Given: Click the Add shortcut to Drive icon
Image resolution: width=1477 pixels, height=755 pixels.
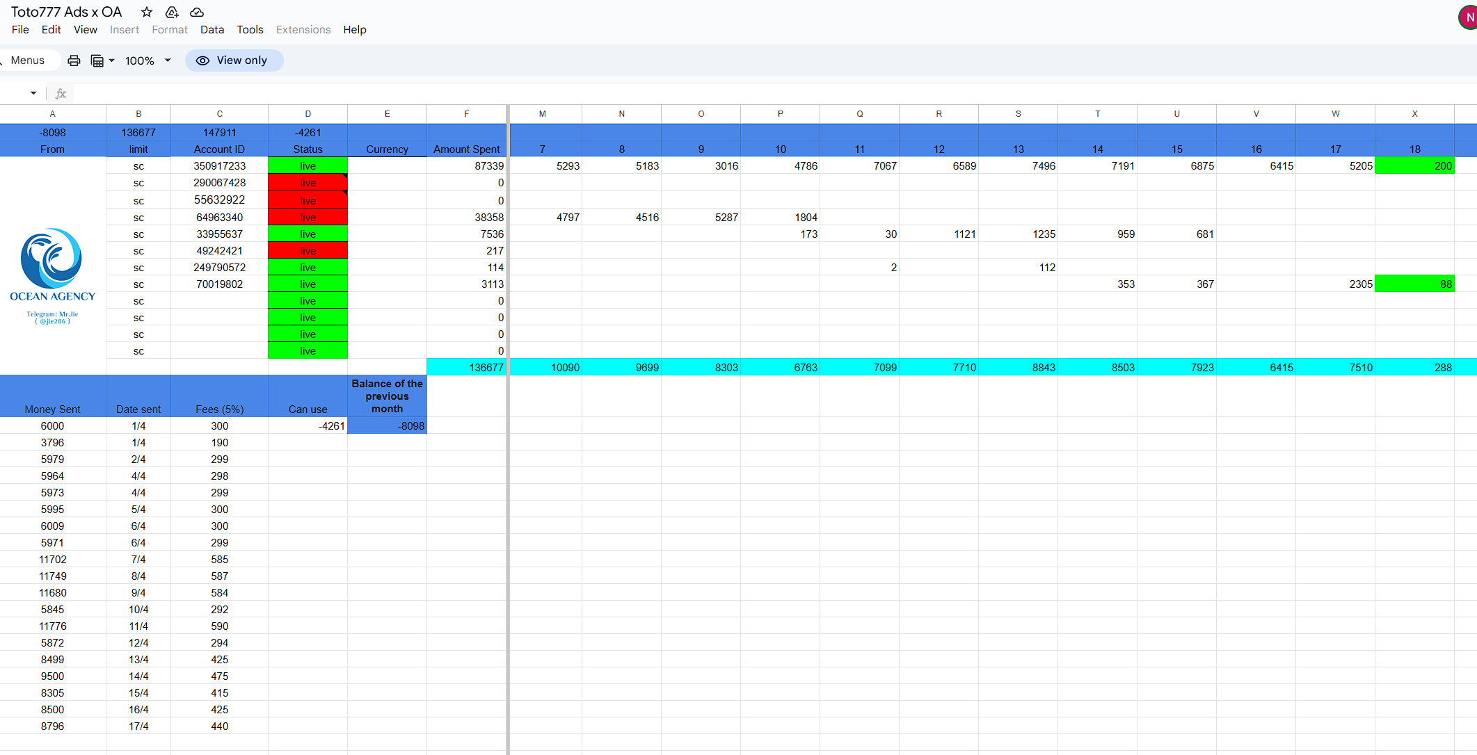Looking at the screenshot, I should [x=172, y=12].
